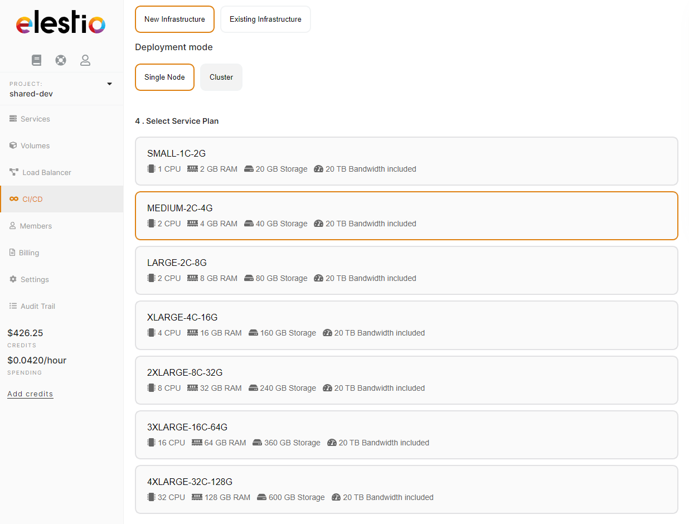Screen dimensions: 689x524
Task: Click the Load Balancer network icon
Action: coord(14,172)
